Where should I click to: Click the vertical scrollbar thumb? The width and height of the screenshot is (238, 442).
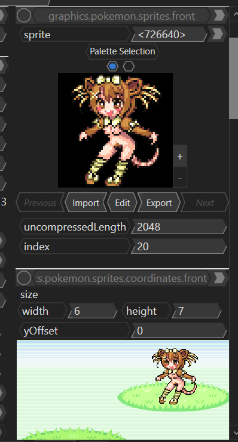[234, 78]
